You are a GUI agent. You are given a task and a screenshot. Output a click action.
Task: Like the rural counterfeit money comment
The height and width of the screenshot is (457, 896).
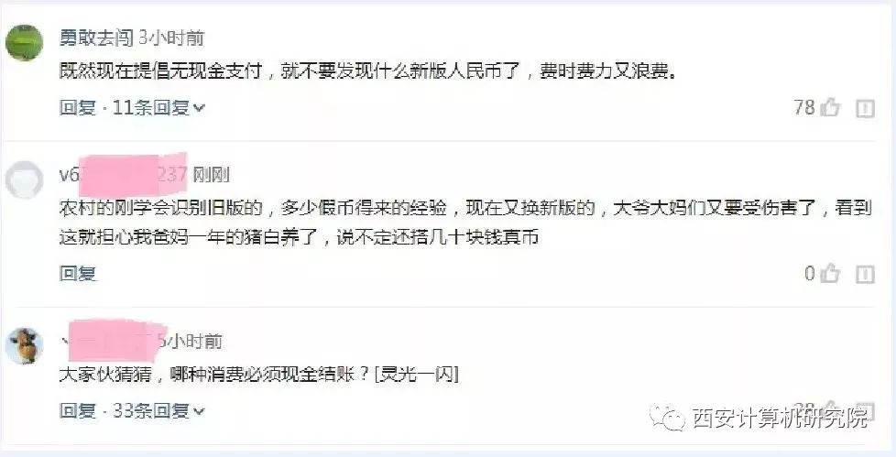click(830, 274)
